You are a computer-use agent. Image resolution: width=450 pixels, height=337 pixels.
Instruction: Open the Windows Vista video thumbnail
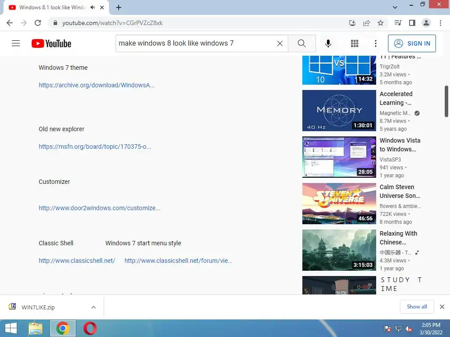click(x=339, y=157)
